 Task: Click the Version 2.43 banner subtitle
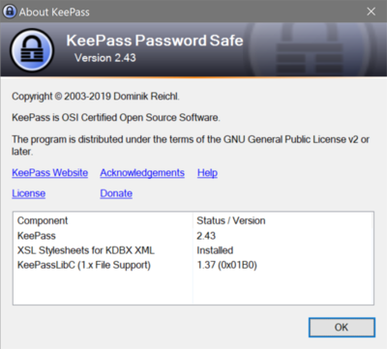105,58
